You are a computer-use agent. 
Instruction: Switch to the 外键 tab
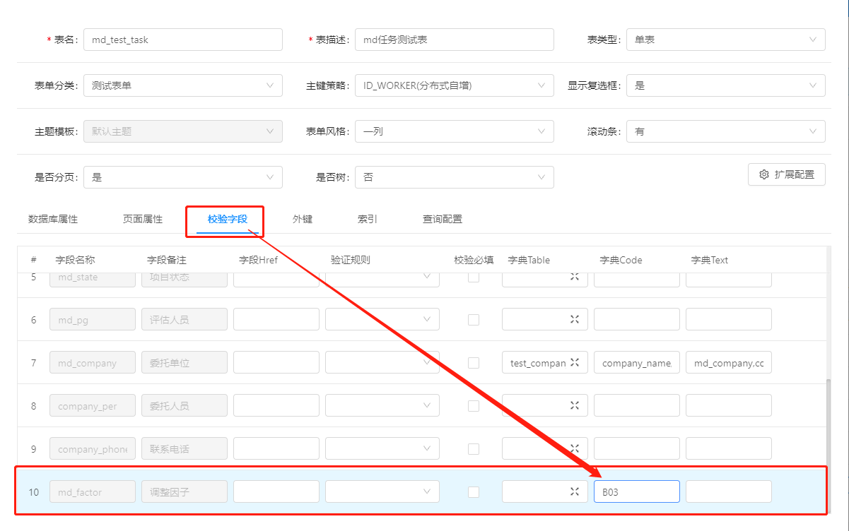pos(303,219)
